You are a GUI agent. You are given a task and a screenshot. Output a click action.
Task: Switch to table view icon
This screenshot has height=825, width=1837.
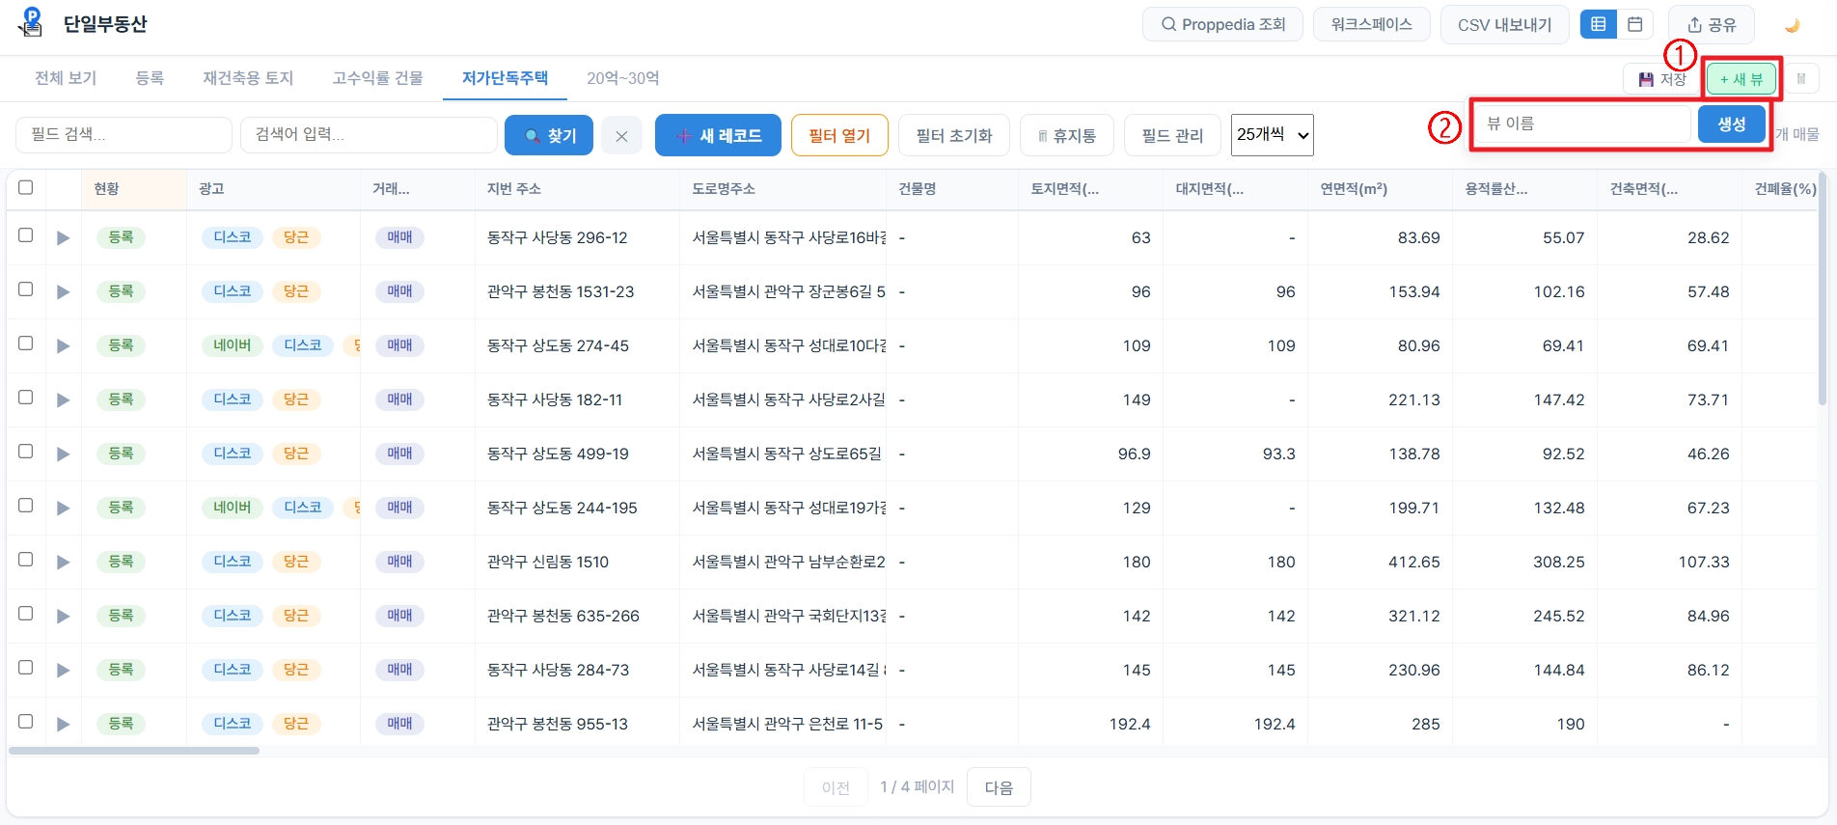[x=1599, y=24]
